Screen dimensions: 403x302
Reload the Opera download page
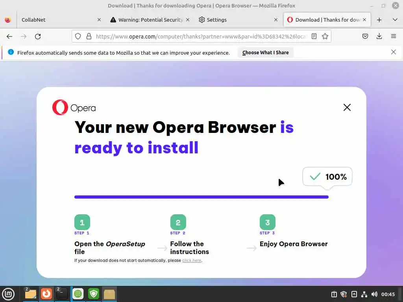point(38,37)
